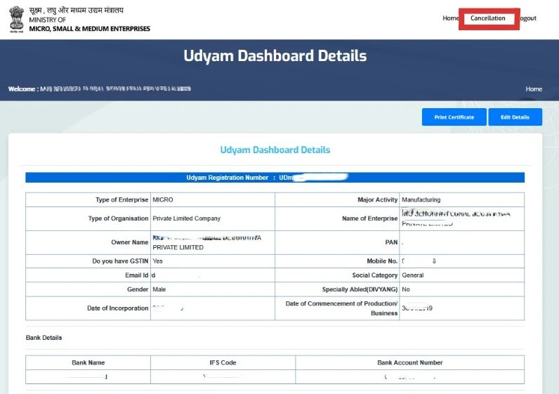This screenshot has height=394, width=559.
Task: Click Date of Commencement of Production/Business label
Action: (341, 308)
